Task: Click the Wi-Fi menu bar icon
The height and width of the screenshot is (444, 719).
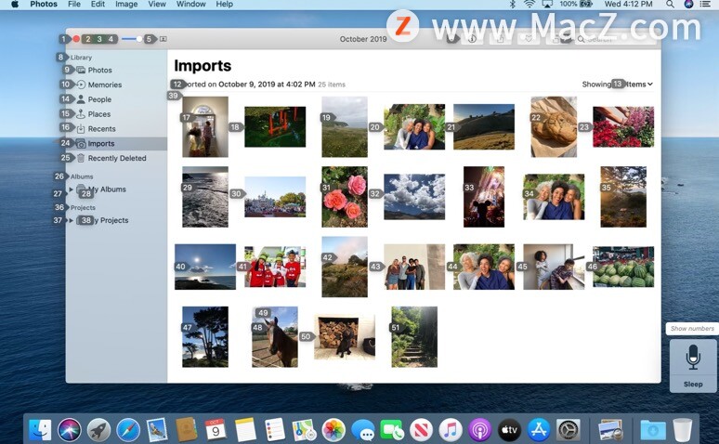Action: (529, 4)
